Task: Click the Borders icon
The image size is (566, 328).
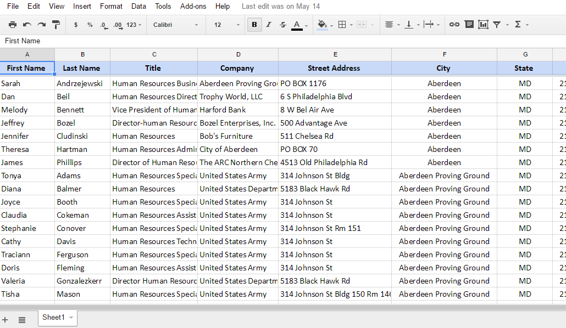Action: 342,25
